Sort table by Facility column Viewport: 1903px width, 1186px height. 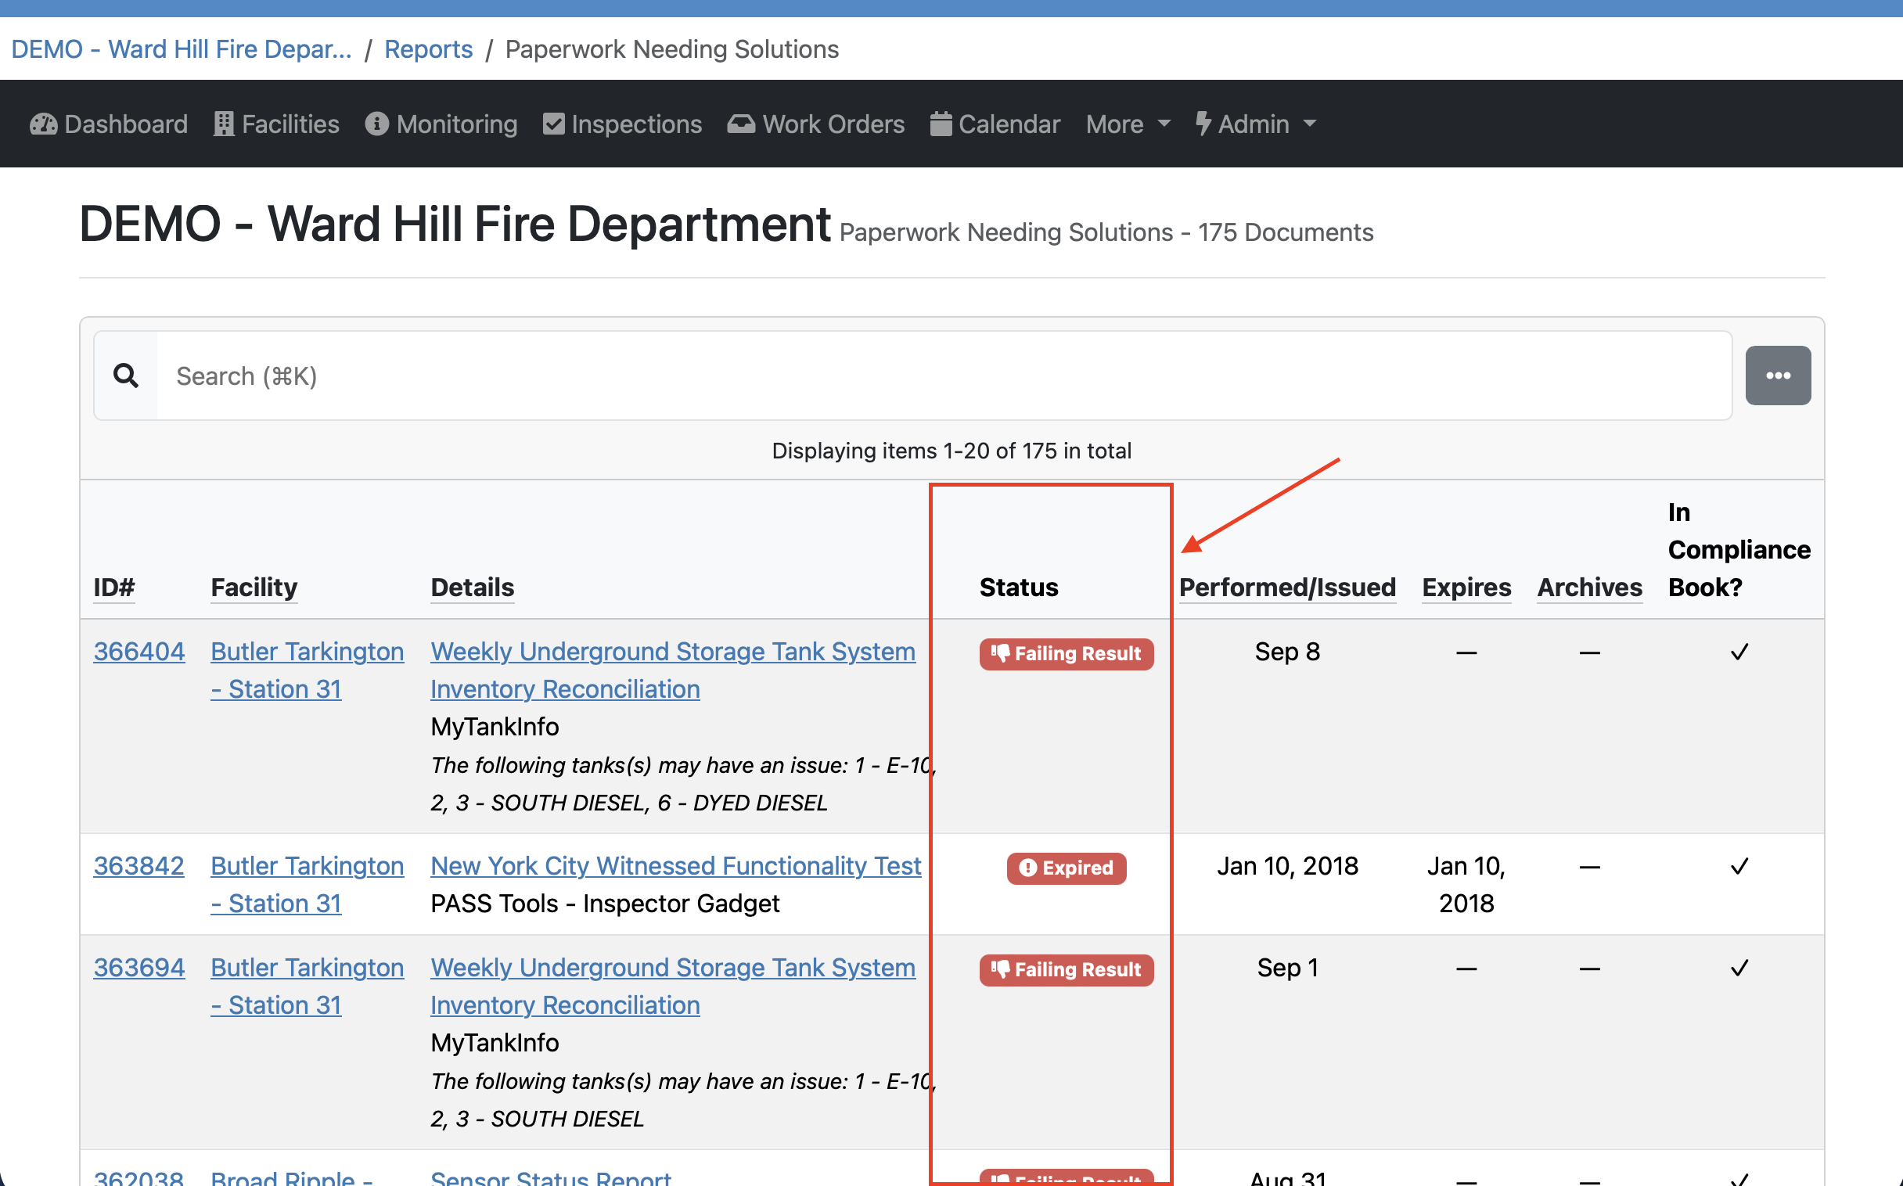pos(254,588)
